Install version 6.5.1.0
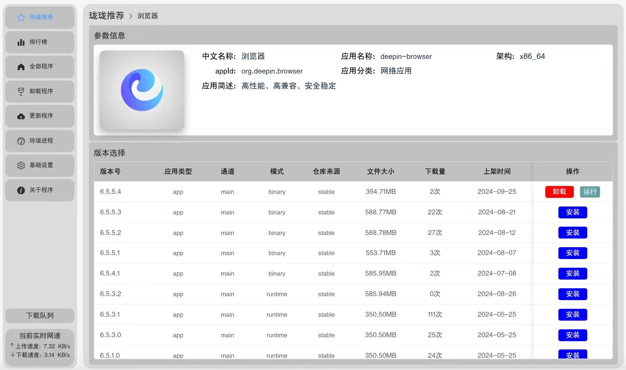 coord(573,354)
